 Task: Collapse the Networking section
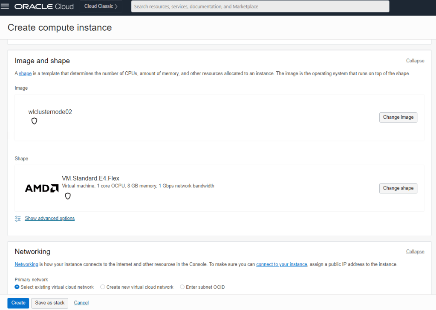point(415,252)
